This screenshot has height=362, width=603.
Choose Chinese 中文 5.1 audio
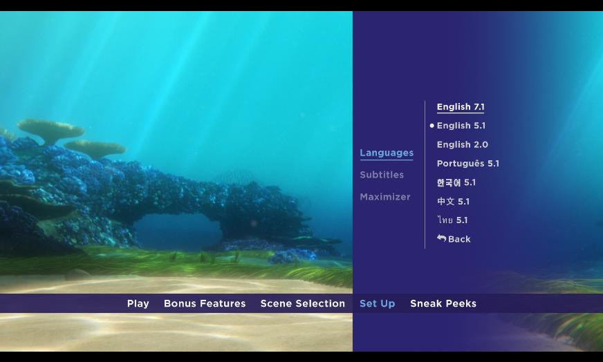coord(453,201)
